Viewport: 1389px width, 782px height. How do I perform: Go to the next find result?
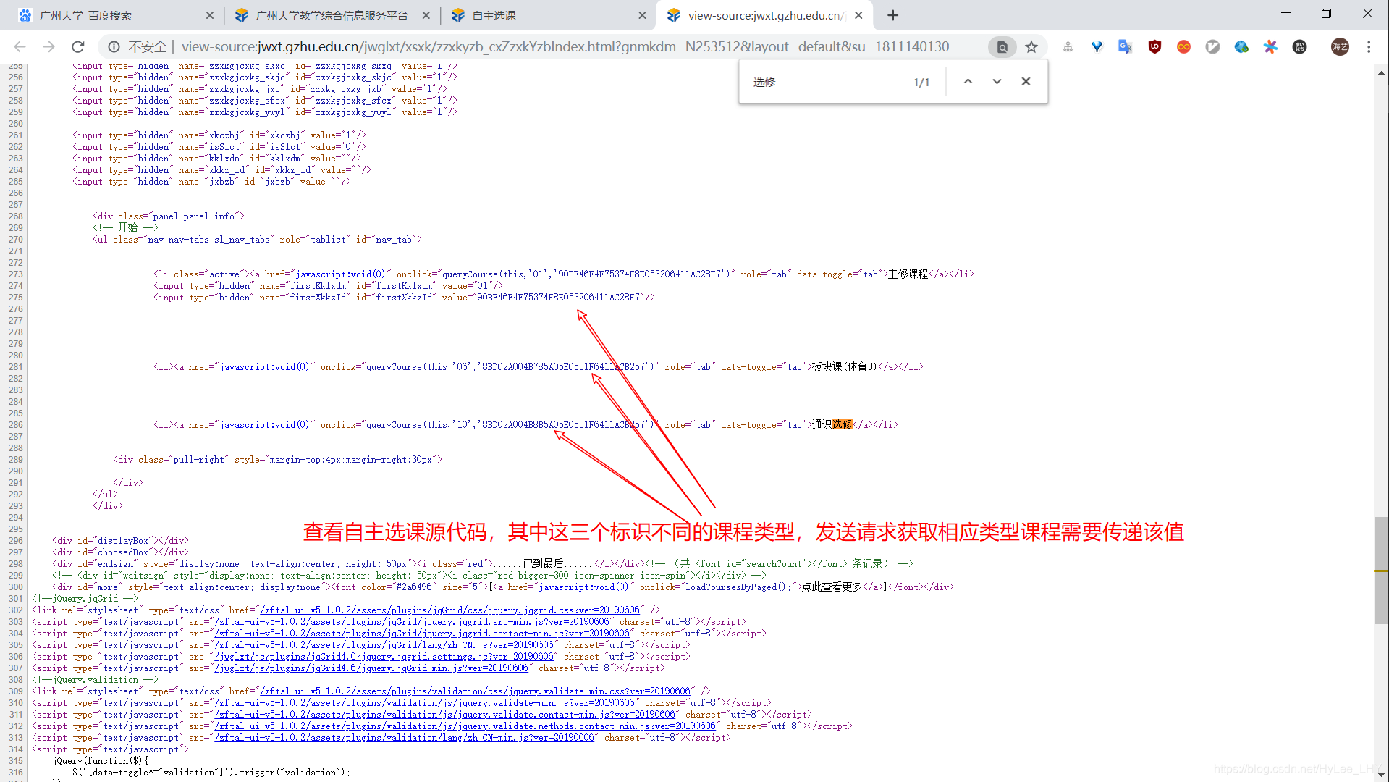point(997,82)
